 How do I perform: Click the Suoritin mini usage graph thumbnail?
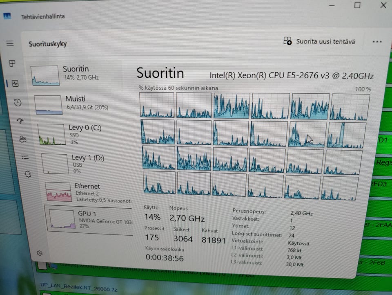45,76
